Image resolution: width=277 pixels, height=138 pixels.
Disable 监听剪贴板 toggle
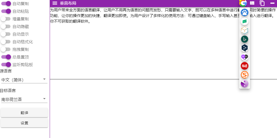click(x=6, y=65)
